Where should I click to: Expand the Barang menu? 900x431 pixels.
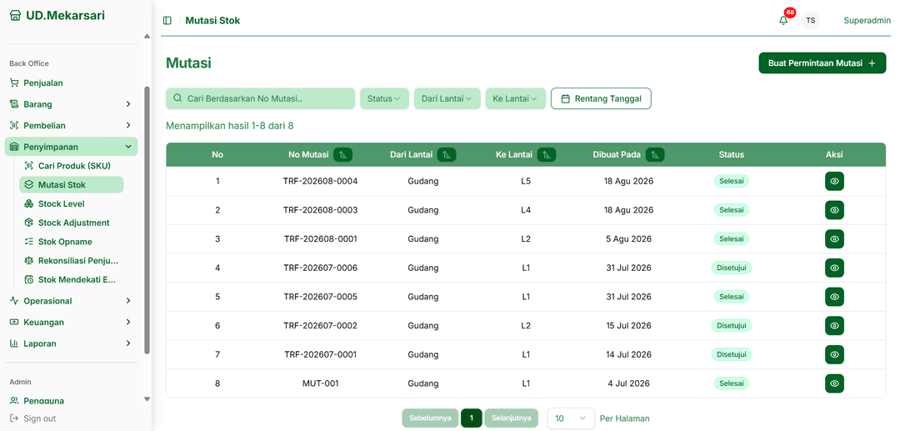point(71,104)
